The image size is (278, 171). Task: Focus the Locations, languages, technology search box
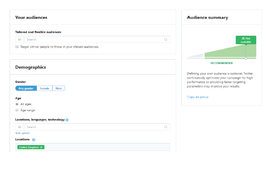[93, 127]
